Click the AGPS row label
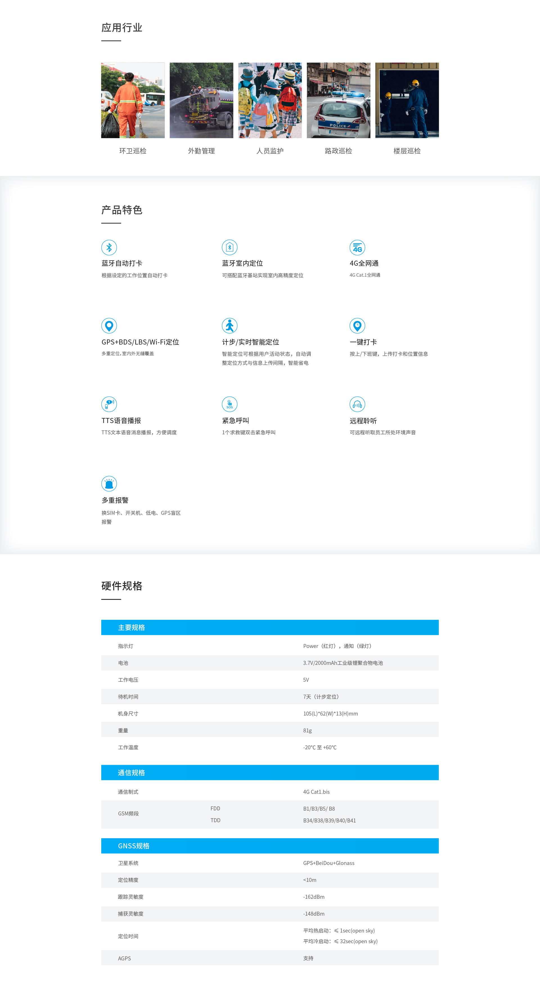The height and width of the screenshot is (986, 540). [x=124, y=958]
